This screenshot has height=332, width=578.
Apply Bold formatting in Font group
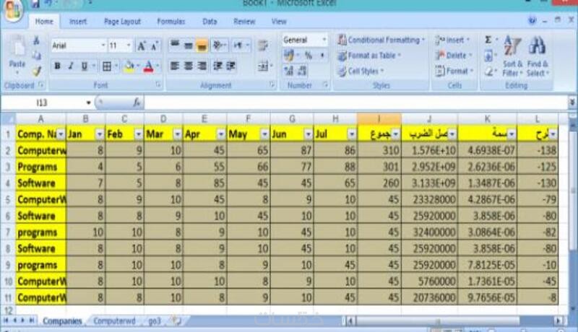pyautogui.click(x=57, y=66)
